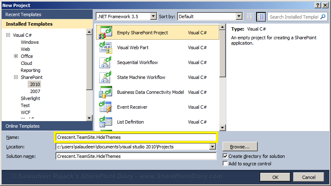Enable Add to source control checkbox
Screen dimensions: 331x186
pos(225,164)
